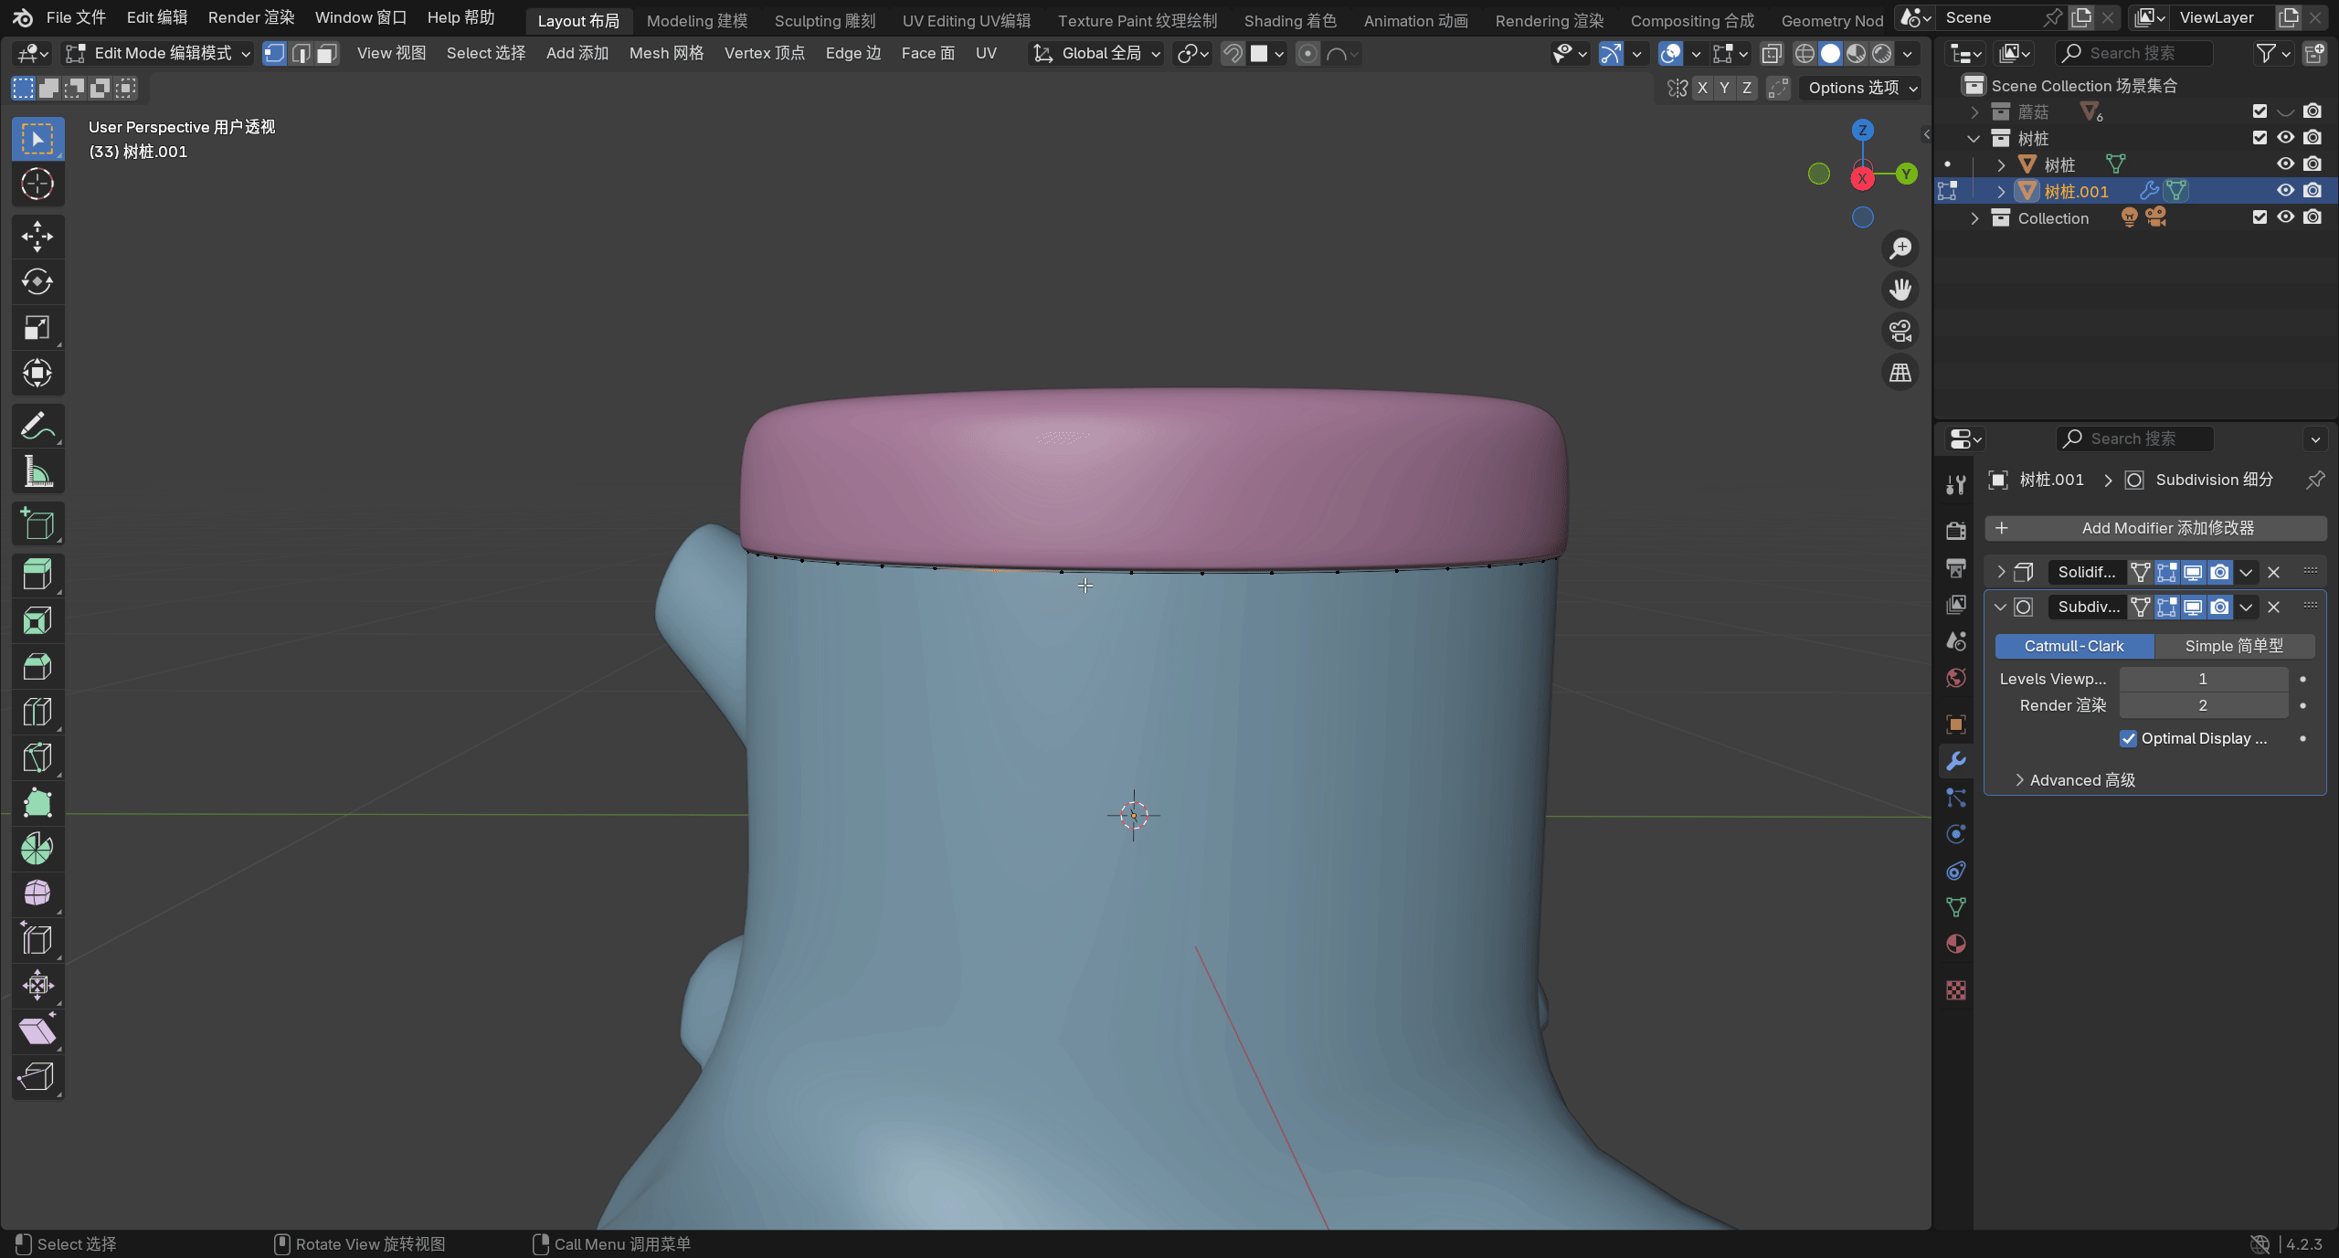Select the Rotate tool
Viewport: 2339px width, 1258px height.
click(x=37, y=282)
